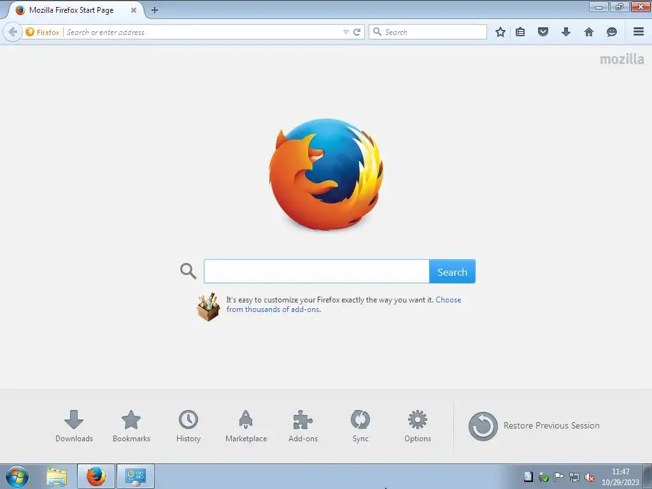Select the Mozilla Firefox Start Page tab
The width and height of the screenshot is (652, 489).
[x=73, y=10]
